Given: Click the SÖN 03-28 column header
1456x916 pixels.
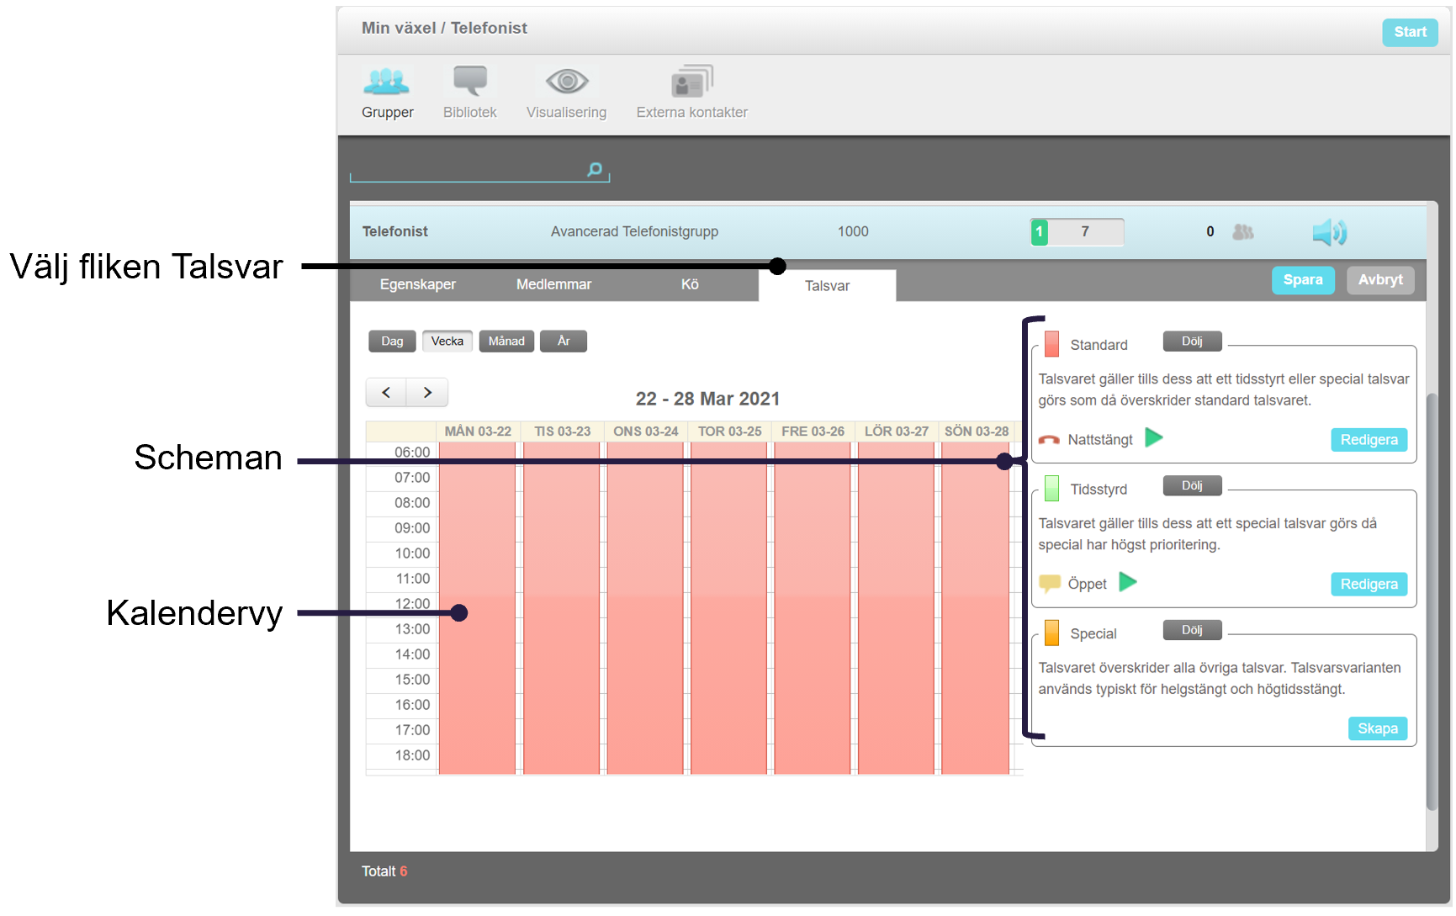Looking at the screenshot, I should point(976,432).
